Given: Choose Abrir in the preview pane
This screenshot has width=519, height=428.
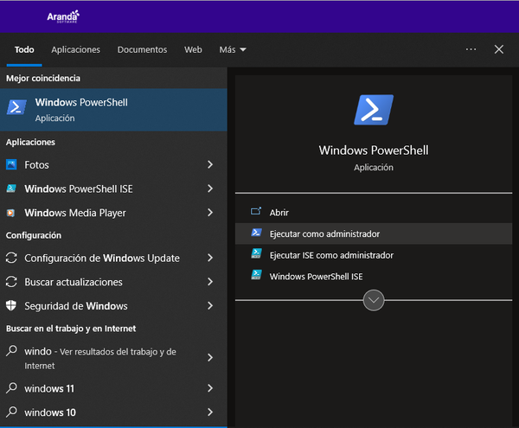Looking at the screenshot, I should (x=374, y=213).
